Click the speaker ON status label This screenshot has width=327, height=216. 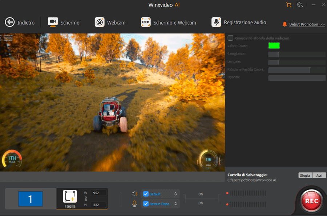tap(201, 194)
